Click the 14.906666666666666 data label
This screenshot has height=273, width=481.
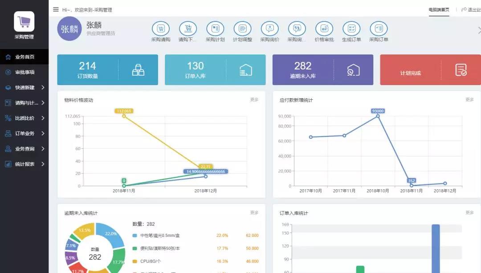pos(205,171)
